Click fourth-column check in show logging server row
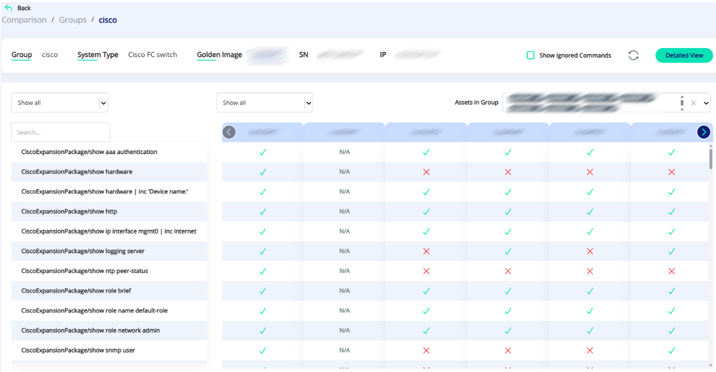716x372 pixels. pyautogui.click(x=508, y=251)
